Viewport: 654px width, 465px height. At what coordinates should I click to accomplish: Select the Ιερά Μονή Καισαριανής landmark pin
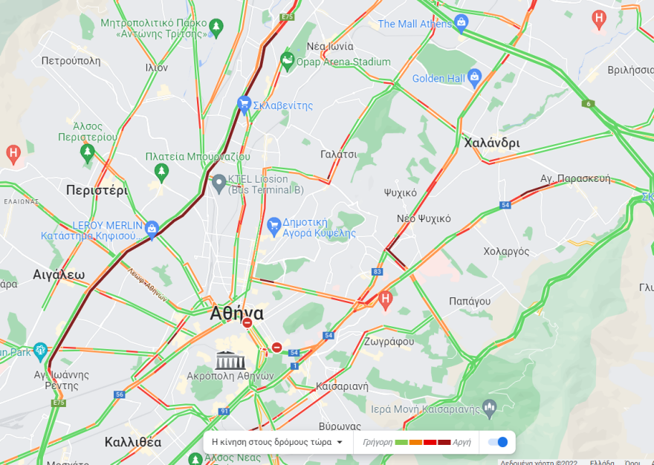[x=489, y=409]
